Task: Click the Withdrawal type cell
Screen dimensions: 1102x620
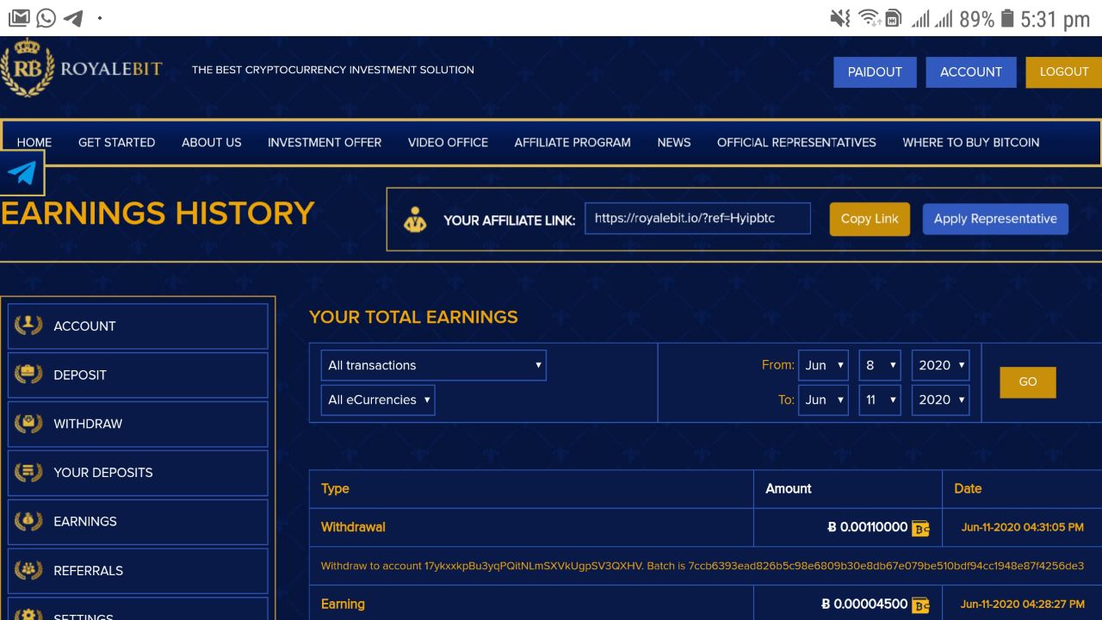Action: pos(531,527)
